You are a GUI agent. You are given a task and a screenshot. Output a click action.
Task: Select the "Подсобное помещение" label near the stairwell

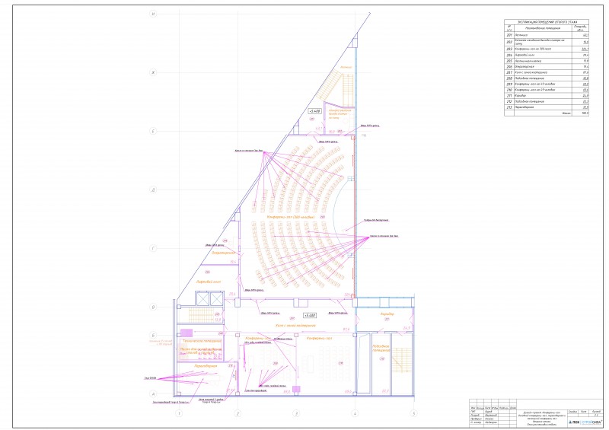coord(381,348)
